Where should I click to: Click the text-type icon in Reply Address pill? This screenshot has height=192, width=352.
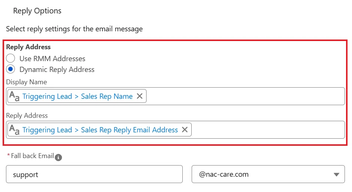click(x=14, y=130)
